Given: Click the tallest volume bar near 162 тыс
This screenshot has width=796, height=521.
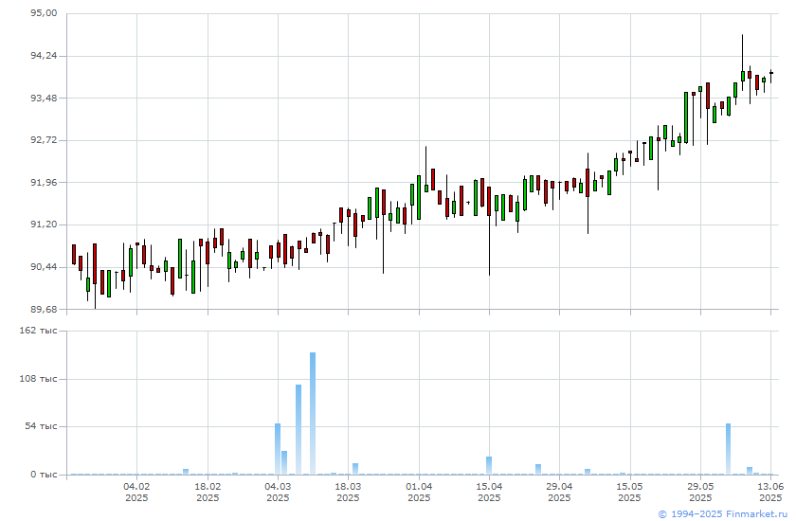Looking at the screenshot, I should 313,413.
